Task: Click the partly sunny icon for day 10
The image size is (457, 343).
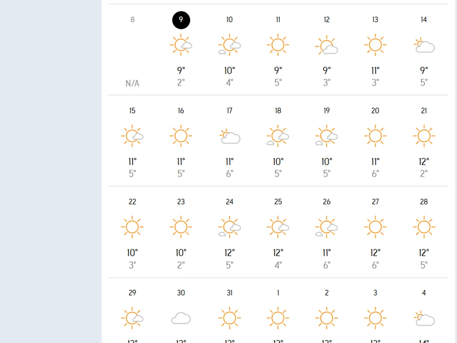Action: [230, 45]
